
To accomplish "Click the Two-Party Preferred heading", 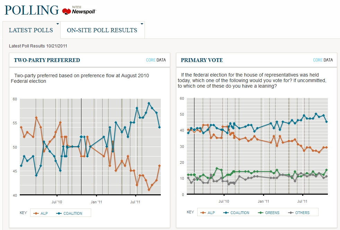I will pos(47,60).
